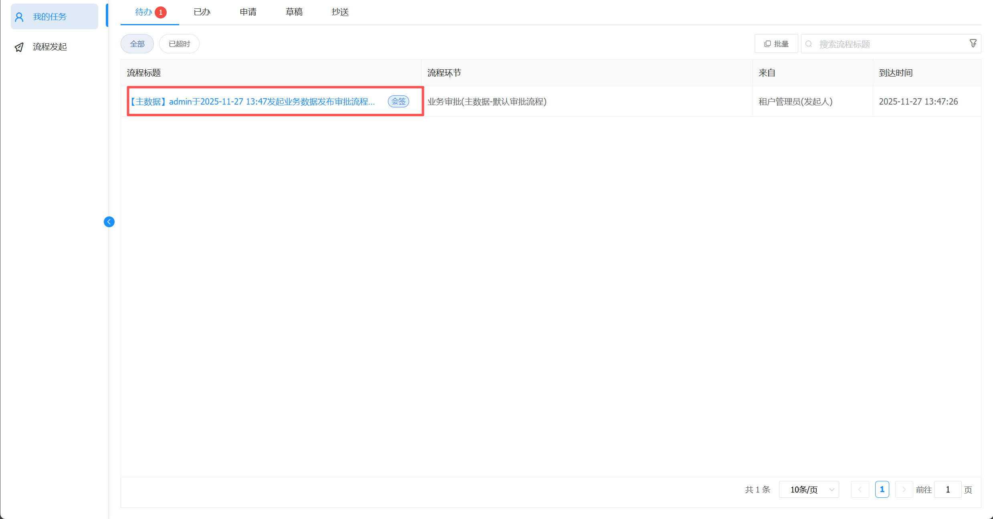Select the 全部 filter pill
This screenshot has height=519, width=993.
pos(137,44)
